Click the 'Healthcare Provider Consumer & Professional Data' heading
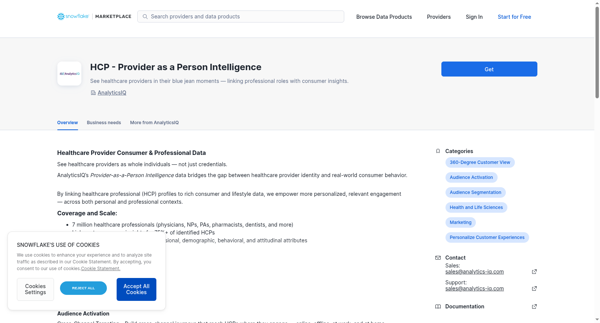The height and width of the screenshot is (323, 600). tap(132, 153)
